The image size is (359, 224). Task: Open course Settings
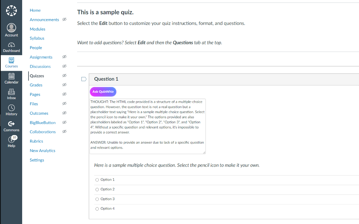point(37,160)
